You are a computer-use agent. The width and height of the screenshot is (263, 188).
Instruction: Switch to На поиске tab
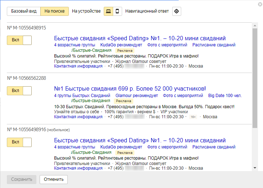[x=54, y=11]
